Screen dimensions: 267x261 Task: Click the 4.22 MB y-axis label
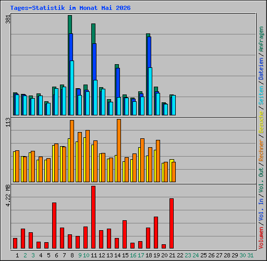point(8,196)
